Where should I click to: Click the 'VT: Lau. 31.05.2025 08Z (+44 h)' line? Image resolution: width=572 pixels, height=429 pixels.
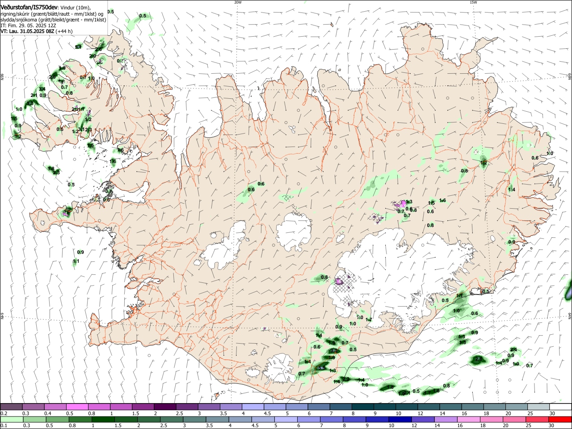click(37, 31)
